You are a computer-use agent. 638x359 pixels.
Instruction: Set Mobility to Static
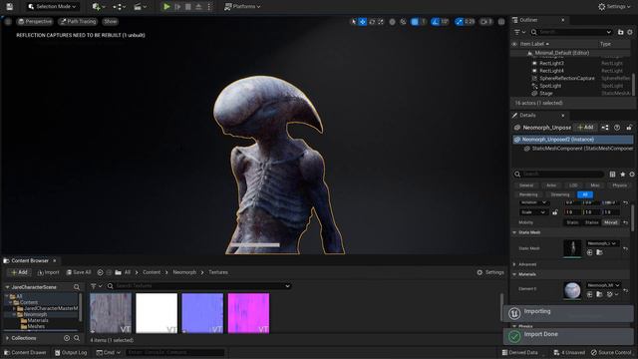572,222
